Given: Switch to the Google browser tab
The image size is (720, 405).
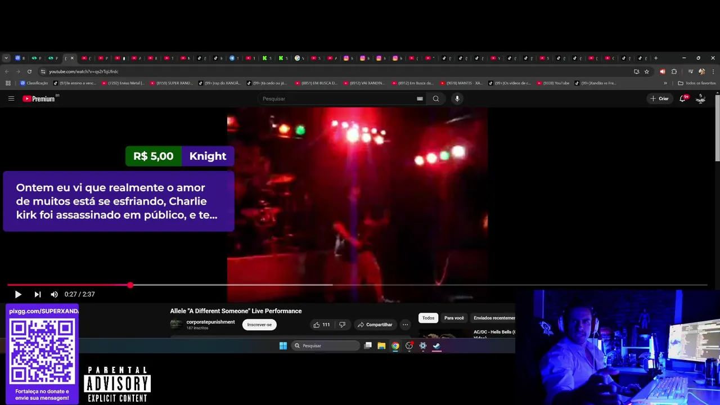Looking at the screenshot, I should coord(299,58).
